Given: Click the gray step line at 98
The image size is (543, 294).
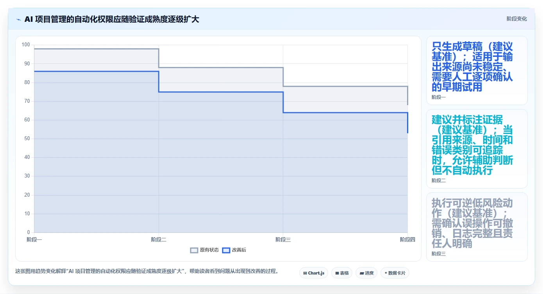Looking at the screenshot, I should [96, 49].
